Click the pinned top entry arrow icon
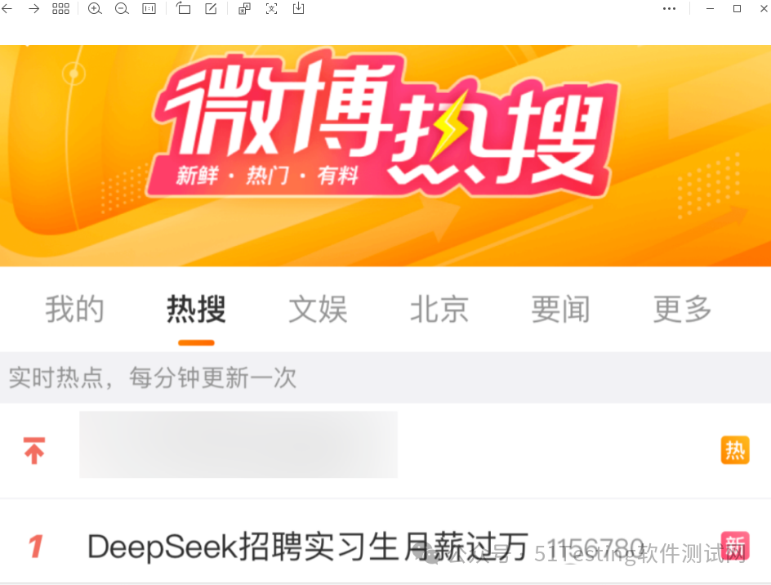The width and height of the screenshot is (771, 585). coord(34,451)
